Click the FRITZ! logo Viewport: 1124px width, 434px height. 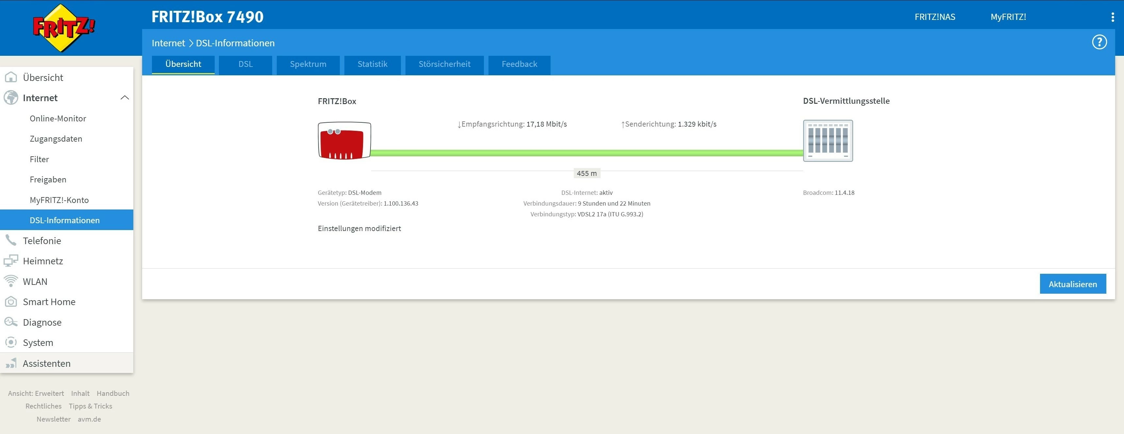pos(64,28)
